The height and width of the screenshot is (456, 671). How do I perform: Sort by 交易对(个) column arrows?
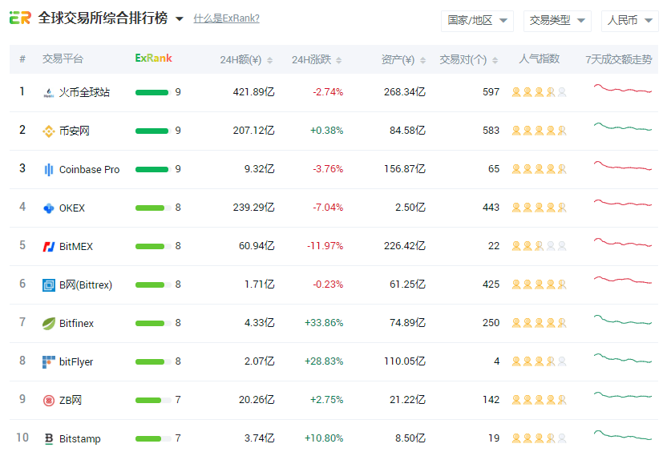[x=495, y=60]
